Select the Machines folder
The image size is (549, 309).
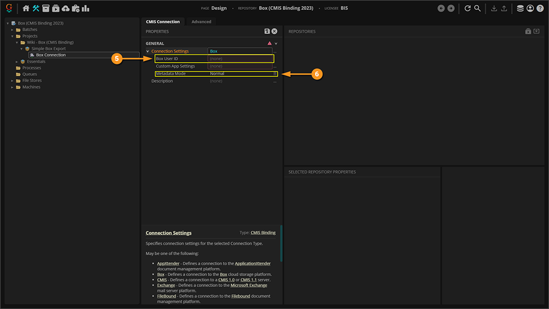click(x=31, y=87)
